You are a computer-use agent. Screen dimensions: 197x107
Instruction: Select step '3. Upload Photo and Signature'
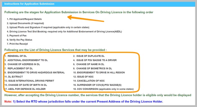[48, 27]
